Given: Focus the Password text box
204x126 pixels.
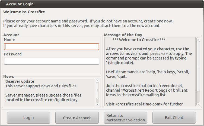Looking at the screenshot, I should (x=52, y=61).
